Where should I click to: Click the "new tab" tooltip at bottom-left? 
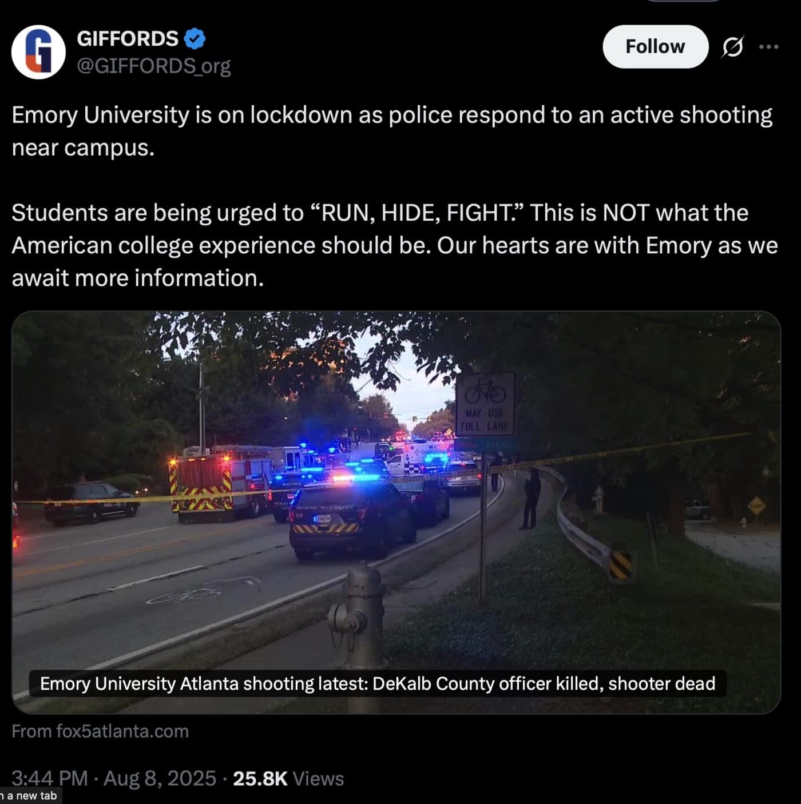[x=30, y=795]
